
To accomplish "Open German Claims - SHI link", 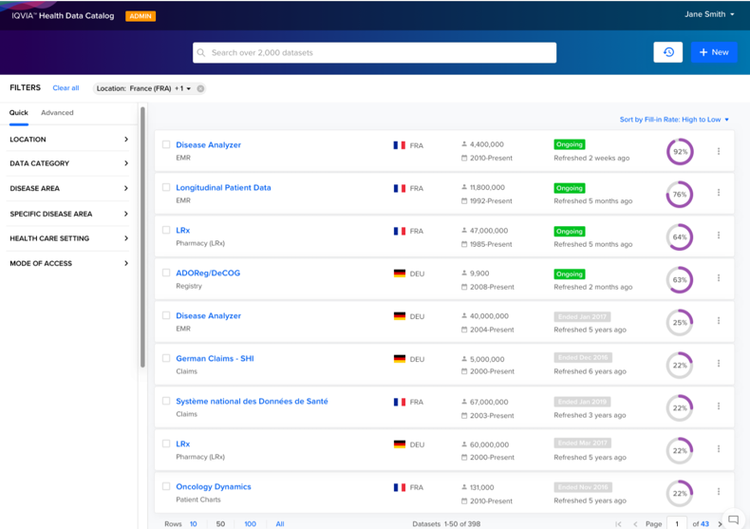I will [215, 359].
